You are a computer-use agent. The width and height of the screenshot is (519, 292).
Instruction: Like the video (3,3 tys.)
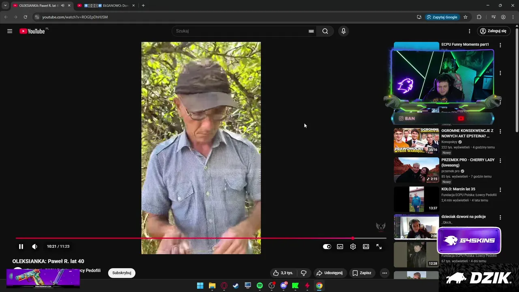click(283, 273)
